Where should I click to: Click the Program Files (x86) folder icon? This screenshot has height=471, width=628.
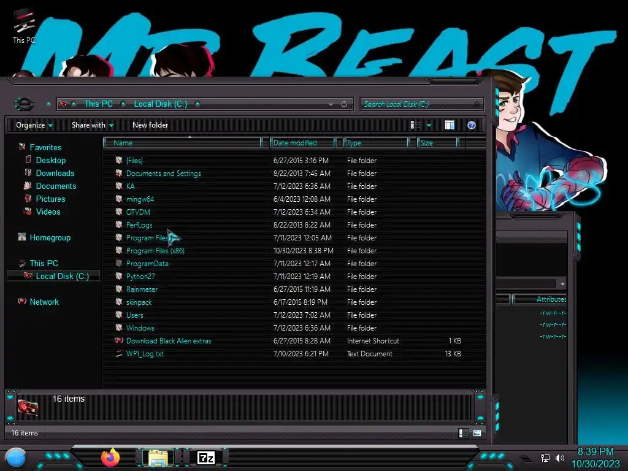coord(119,250)
